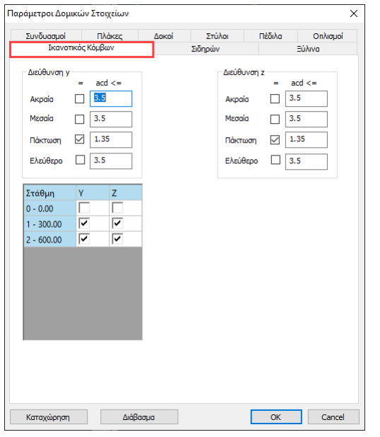
Task: Tick Μεσαία checkbox in Διεύθυνση z
Action: click(x=275, y=119)
